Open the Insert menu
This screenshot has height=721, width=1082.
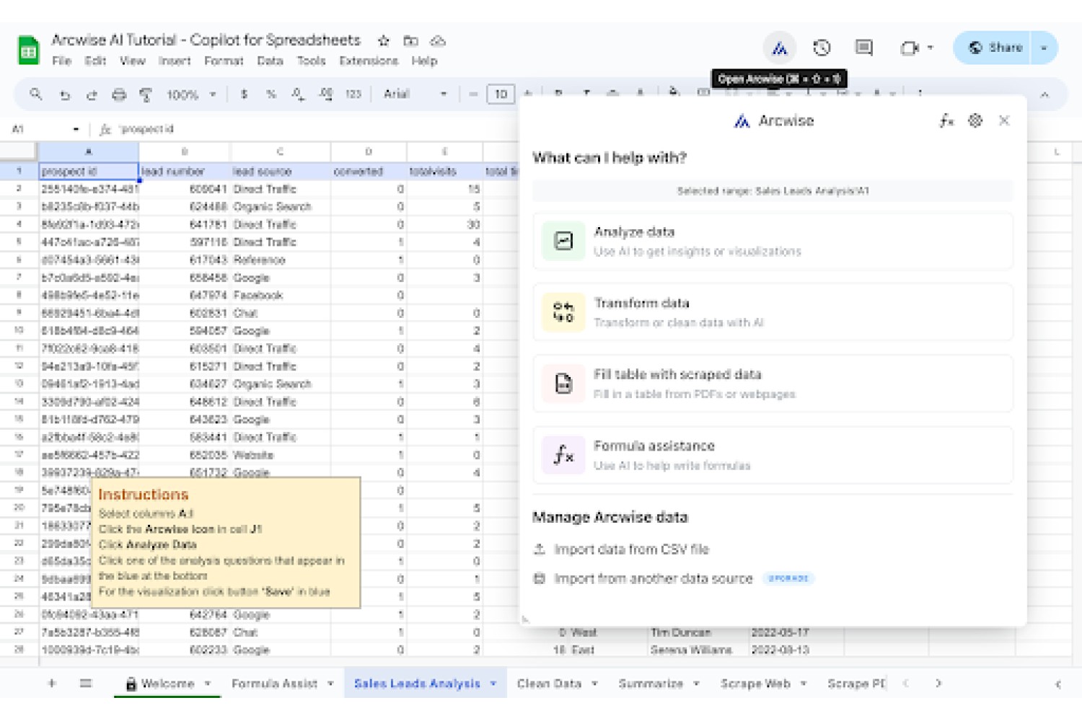[175, 61]
